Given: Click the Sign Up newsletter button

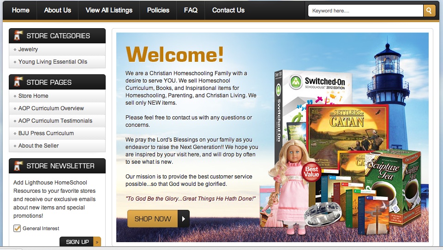Looking at the screenshot, I should (x=80, y=242).
